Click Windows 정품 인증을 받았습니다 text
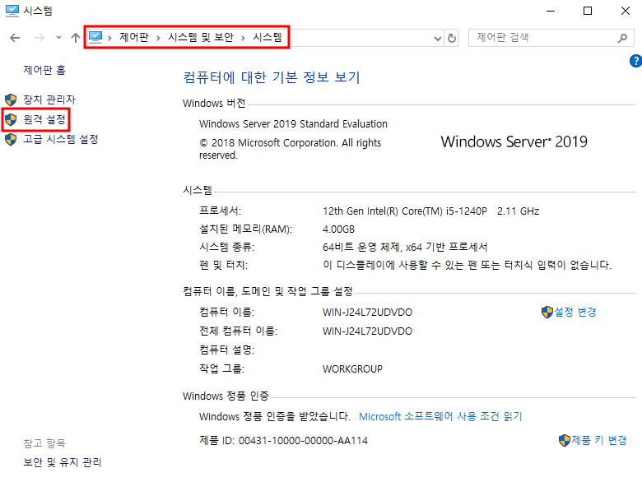This screenshot has width=642, height=482. click(x=275, y=416)
